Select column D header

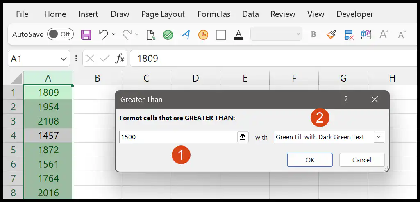tap(195, 78)
